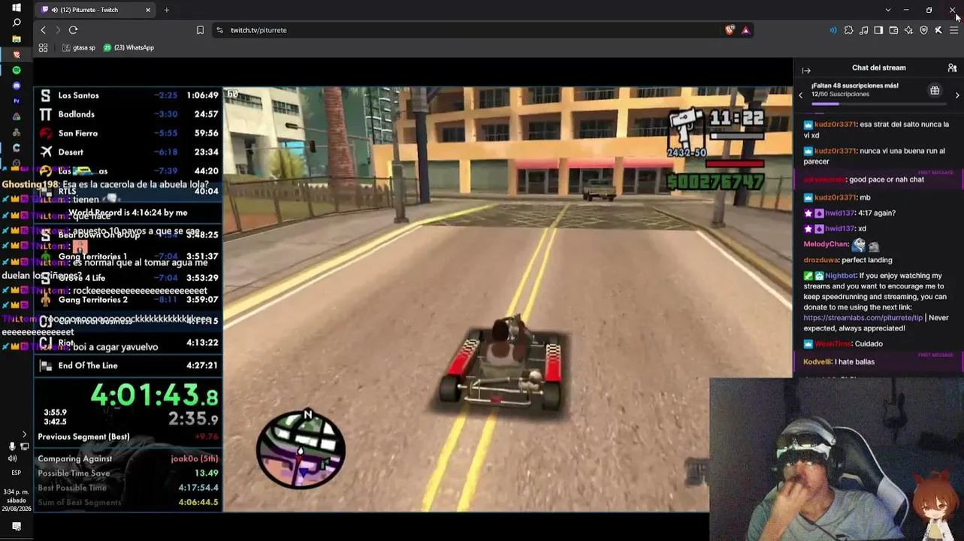Open a new browser tab
Screen dimensions: 964x541
166,10
